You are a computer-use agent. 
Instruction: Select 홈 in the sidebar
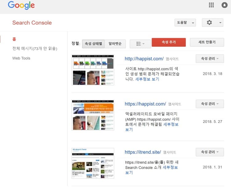[x=14, y=39]
